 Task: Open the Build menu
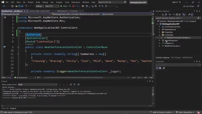click(x=38, y=2)
